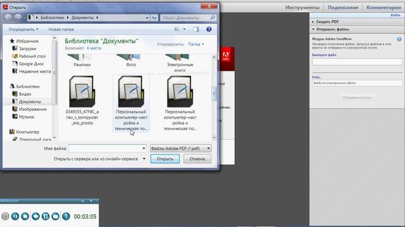The height and width of the screenshot is (227, 405).
Task: Select the Фото folder
Action: [x=131, y=61]
